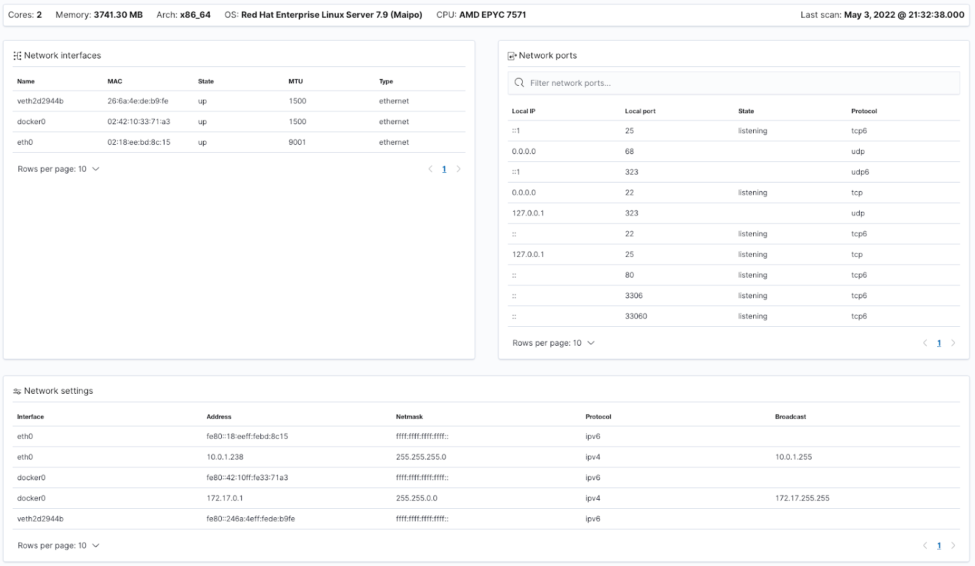The height and width of the screenshot is (566, 975).
Task: Go to next page in Network interfaces
Action: 459,169
